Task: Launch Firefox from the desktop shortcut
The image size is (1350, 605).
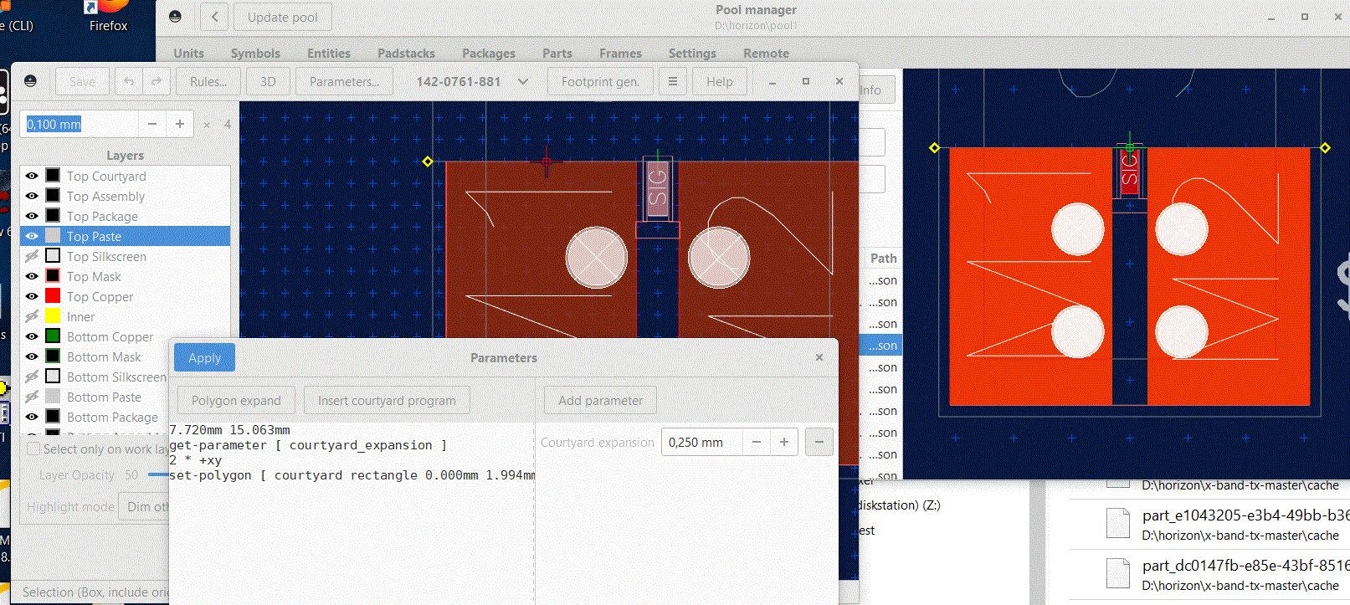Action: [x=108, y=17]
